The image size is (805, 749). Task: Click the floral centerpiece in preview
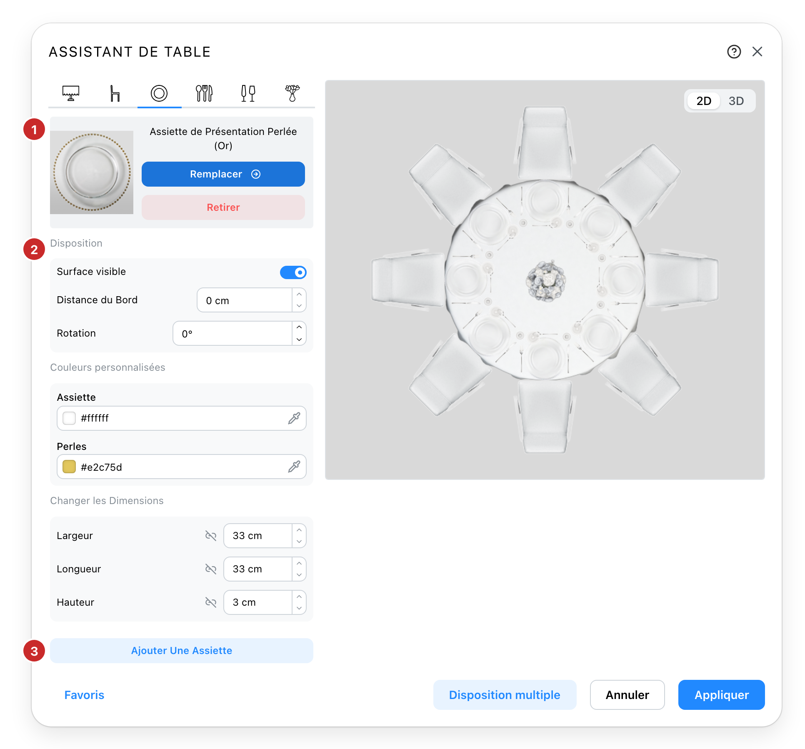pos(546,280)
